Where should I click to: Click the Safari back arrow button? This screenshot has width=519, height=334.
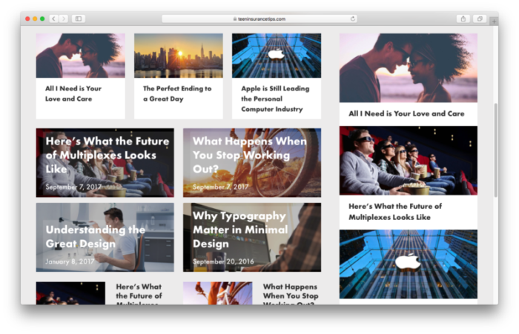(x=53, y=19)
